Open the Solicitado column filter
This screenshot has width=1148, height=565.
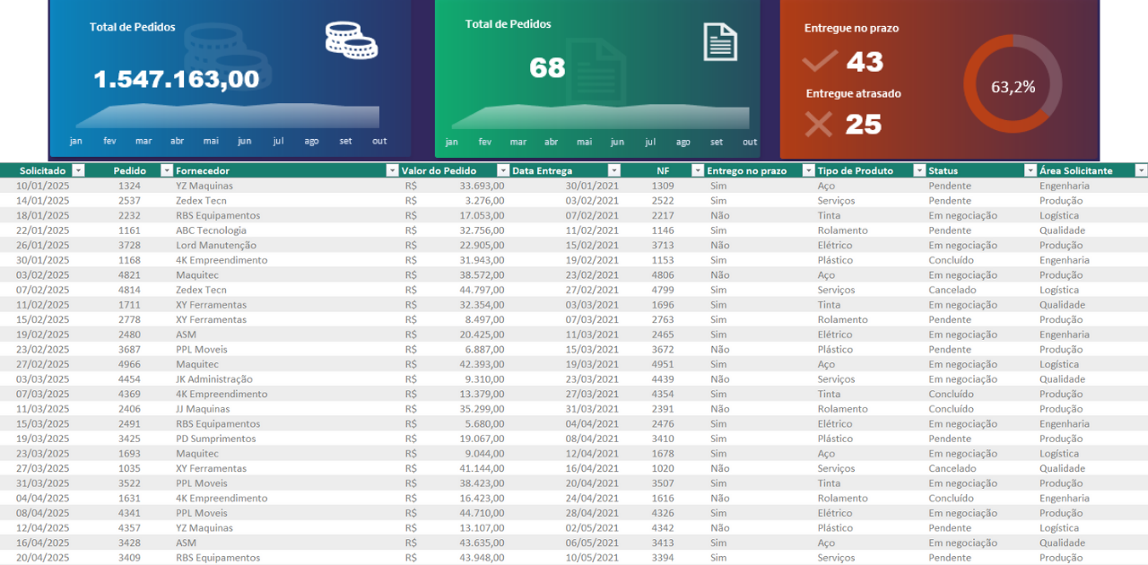tap(78, 169)
